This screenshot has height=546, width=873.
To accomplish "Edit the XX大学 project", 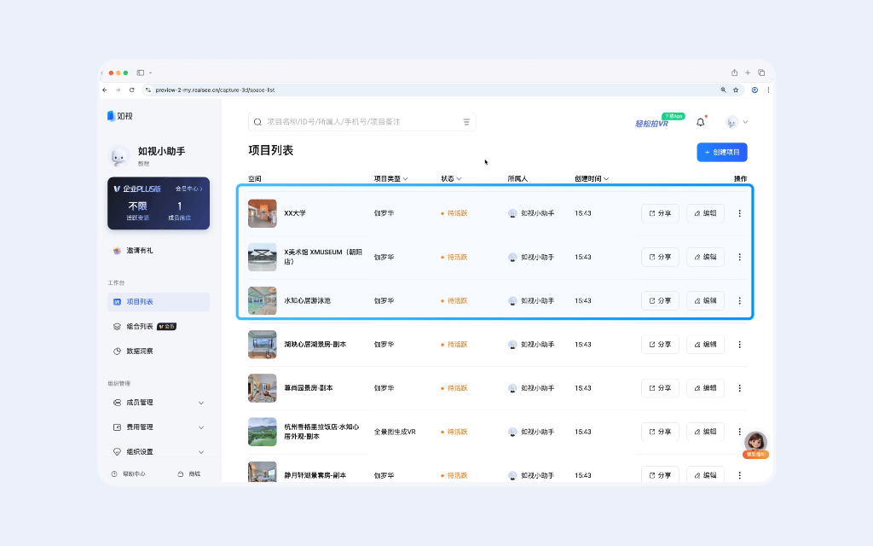I will (x=705, y=213).
